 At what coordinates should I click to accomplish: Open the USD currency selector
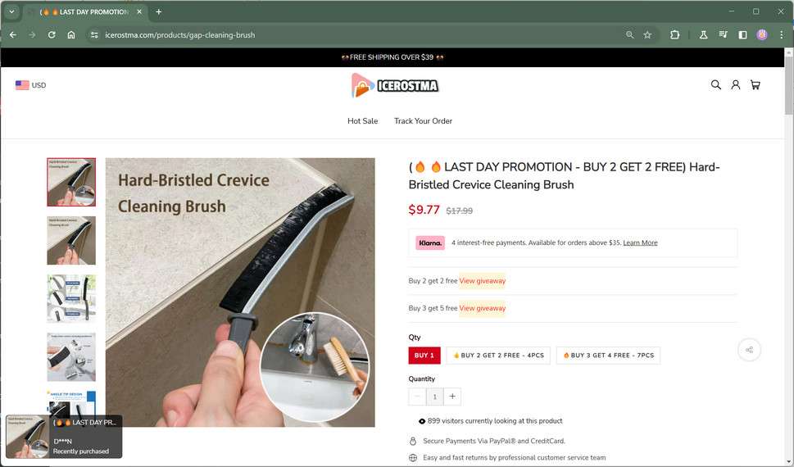point(31,85)
